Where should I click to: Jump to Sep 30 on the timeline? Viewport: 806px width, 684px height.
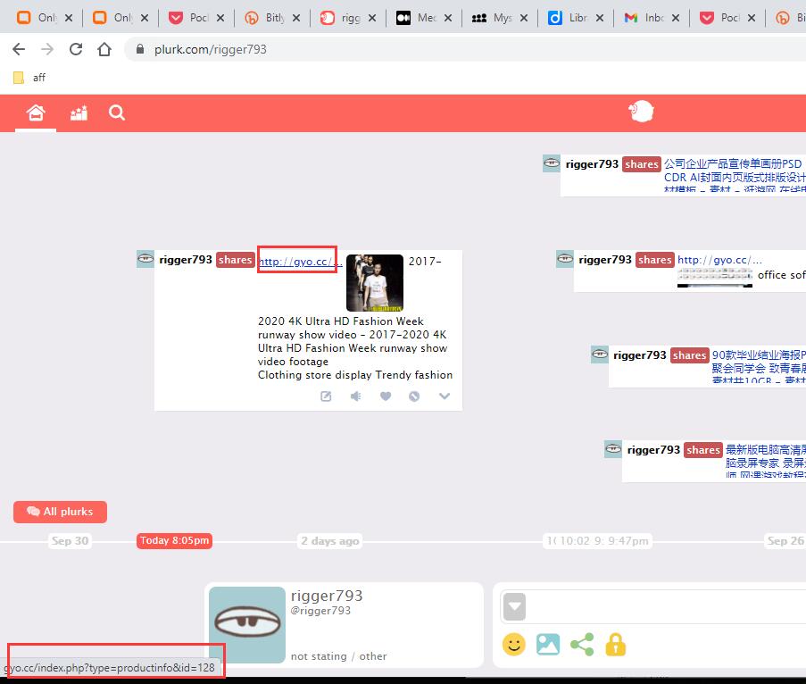click(x=70, y=541)
